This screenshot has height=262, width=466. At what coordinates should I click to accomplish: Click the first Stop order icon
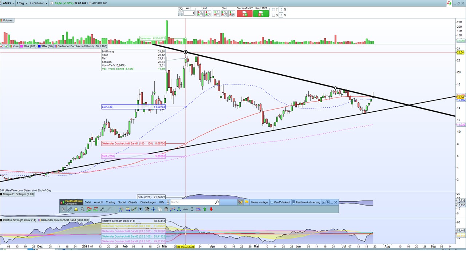coord(216,13)
